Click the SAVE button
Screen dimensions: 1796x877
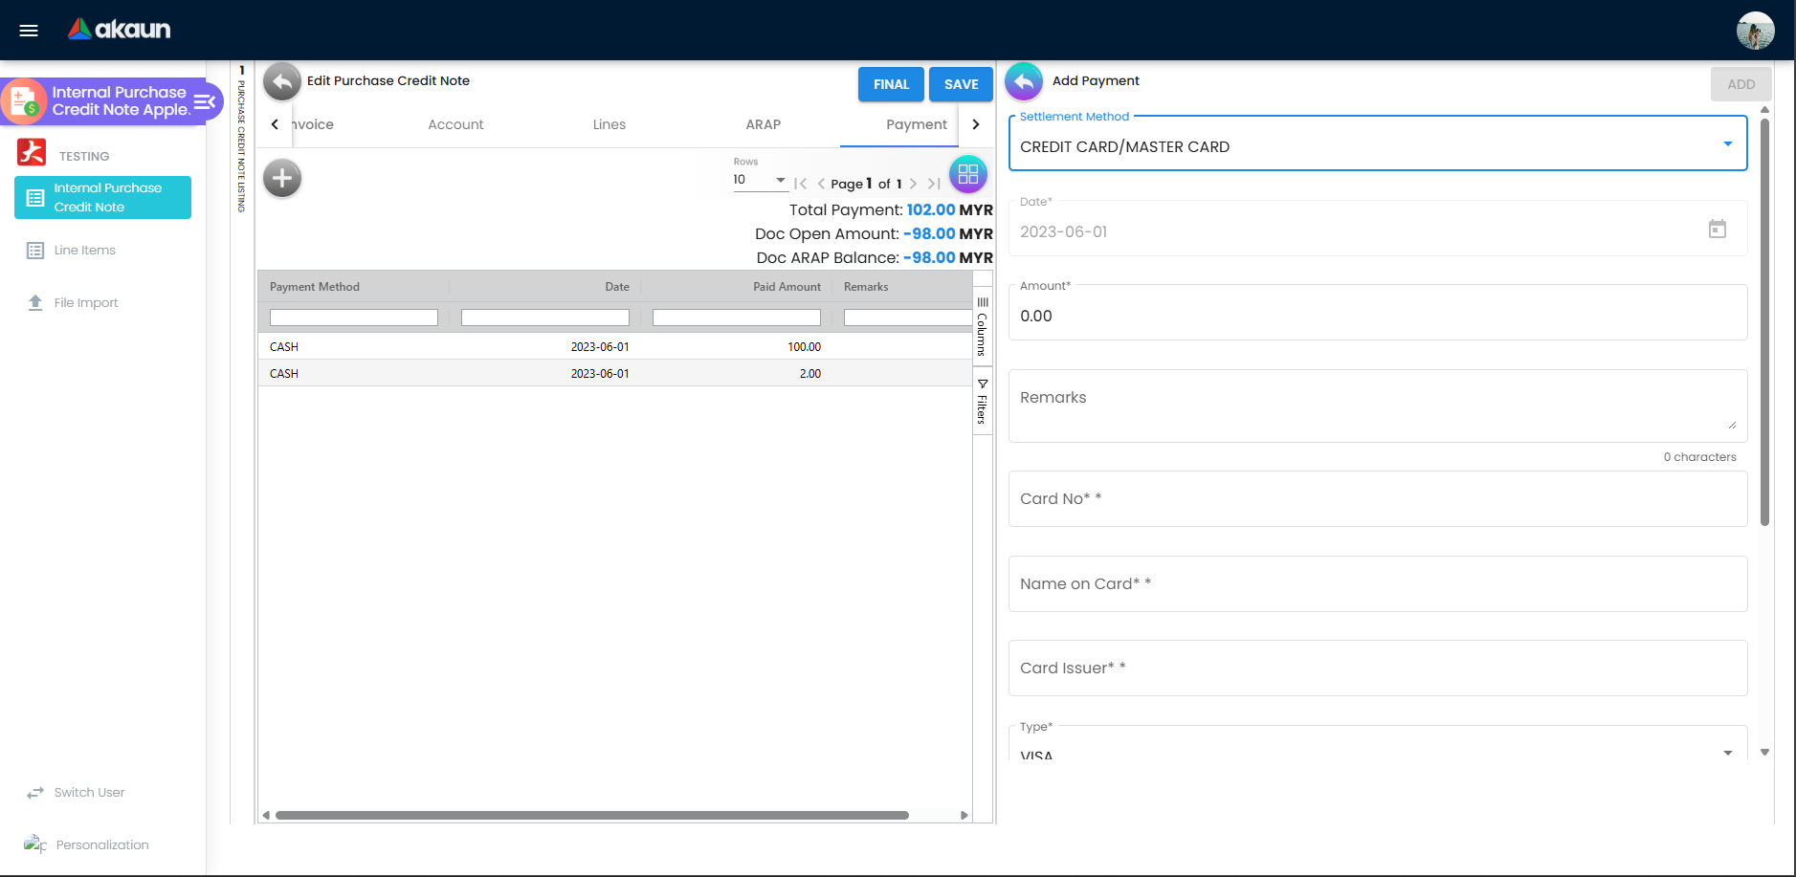tap(962, 84)
